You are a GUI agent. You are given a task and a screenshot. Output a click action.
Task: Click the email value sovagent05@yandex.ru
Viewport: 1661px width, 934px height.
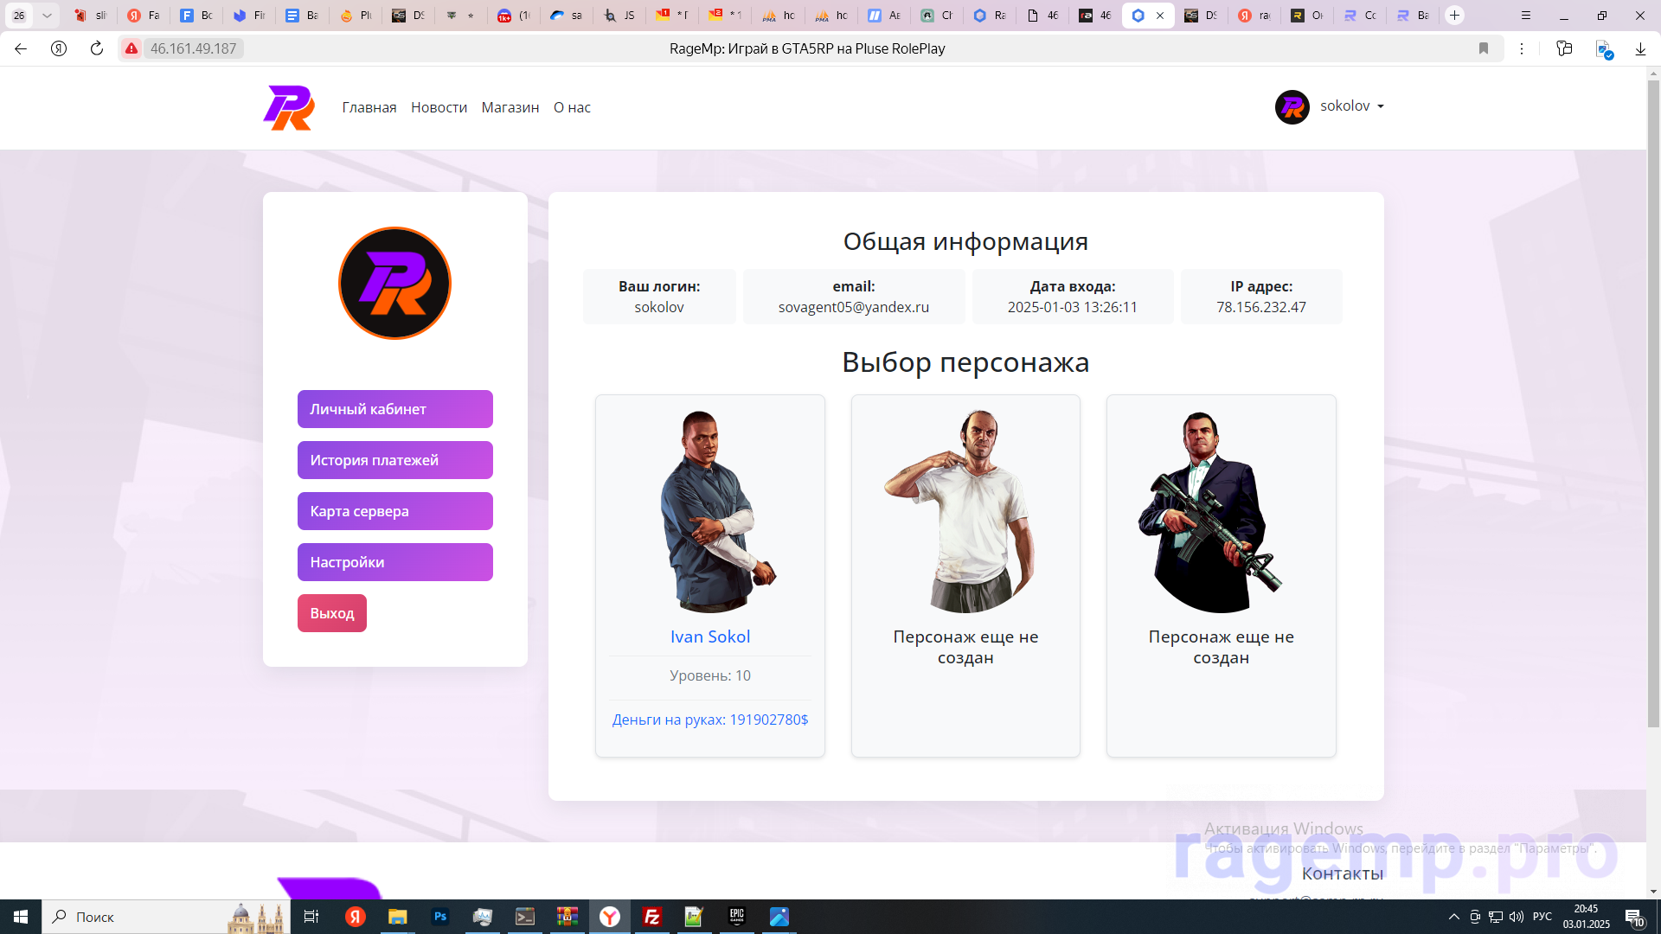854,307
